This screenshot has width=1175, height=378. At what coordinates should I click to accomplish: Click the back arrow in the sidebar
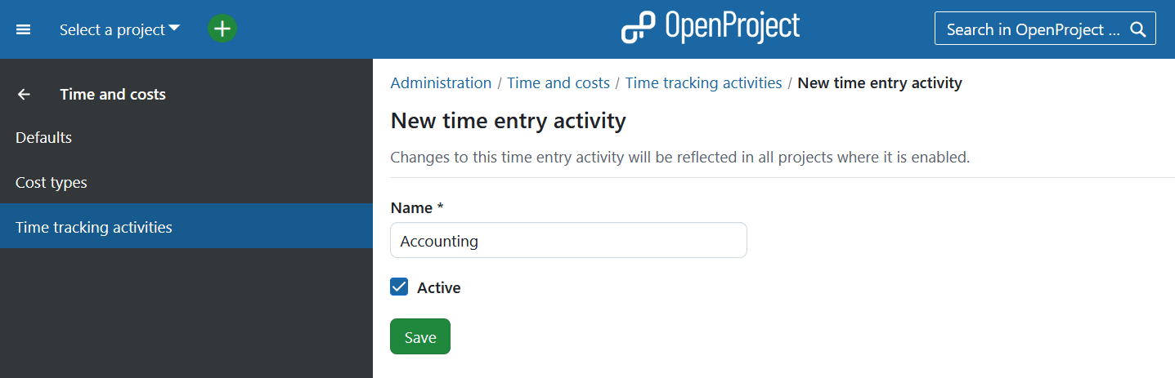click(x=25, y=95)
